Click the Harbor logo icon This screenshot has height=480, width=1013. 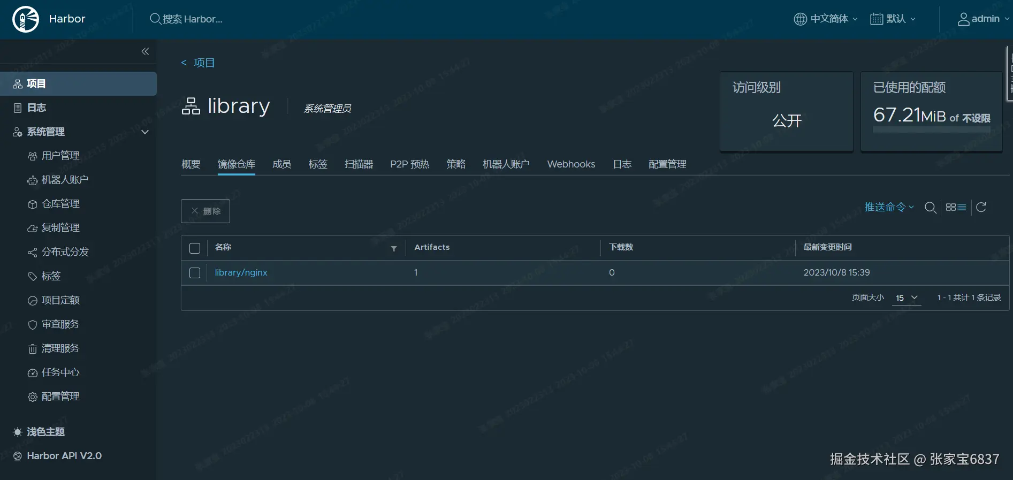click(26, 19)
